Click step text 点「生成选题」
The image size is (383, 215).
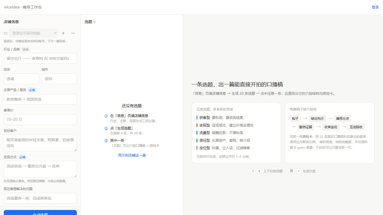click(x=122, y=128)
